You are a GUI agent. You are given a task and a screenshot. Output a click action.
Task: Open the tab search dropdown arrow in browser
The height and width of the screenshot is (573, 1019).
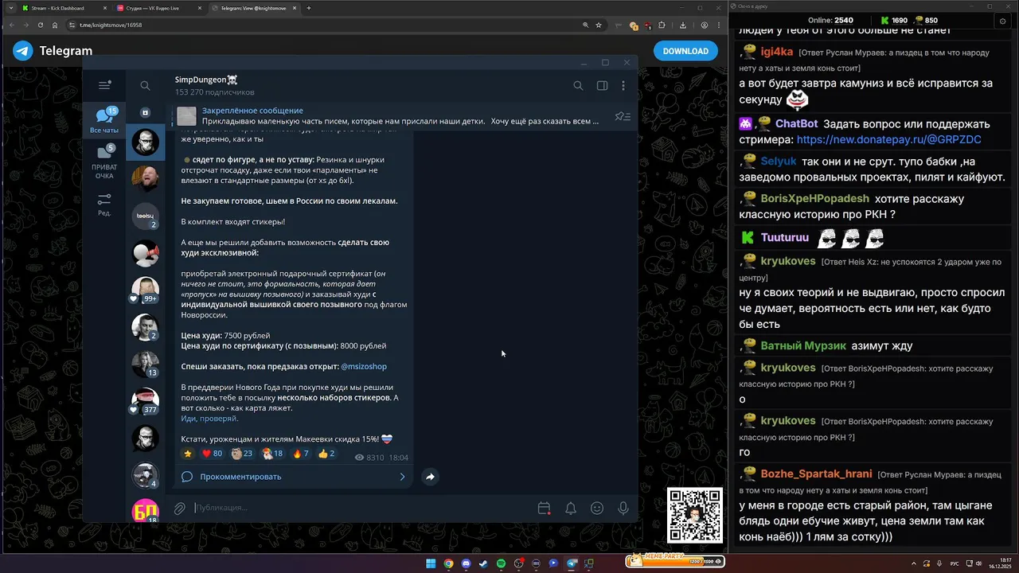click(10, 8)
